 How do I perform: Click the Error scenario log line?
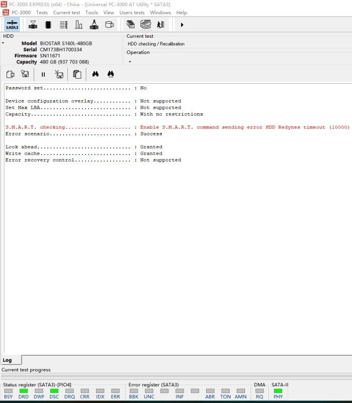pyautogui.click(x=84, y=133)
